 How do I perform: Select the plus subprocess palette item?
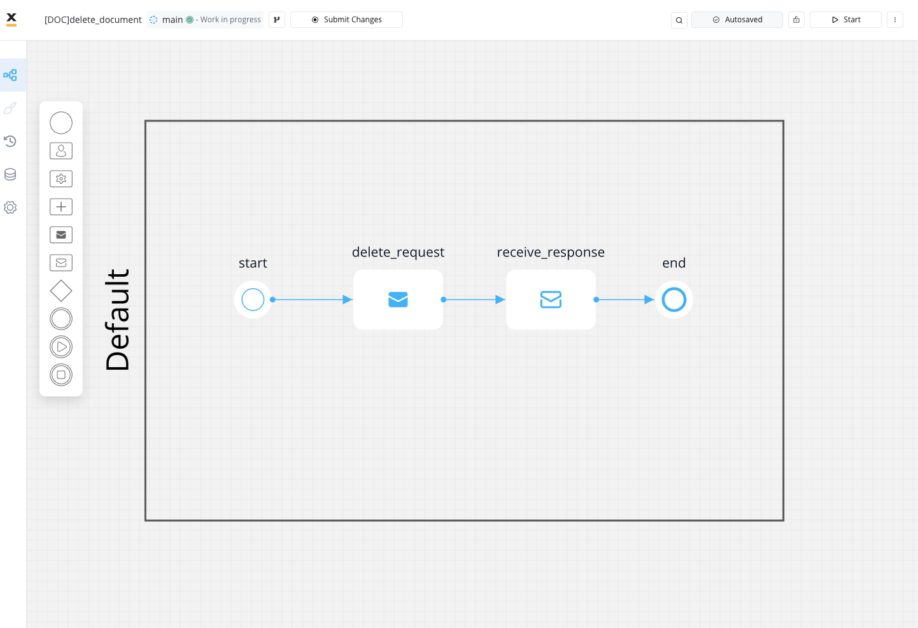[61, 207]
